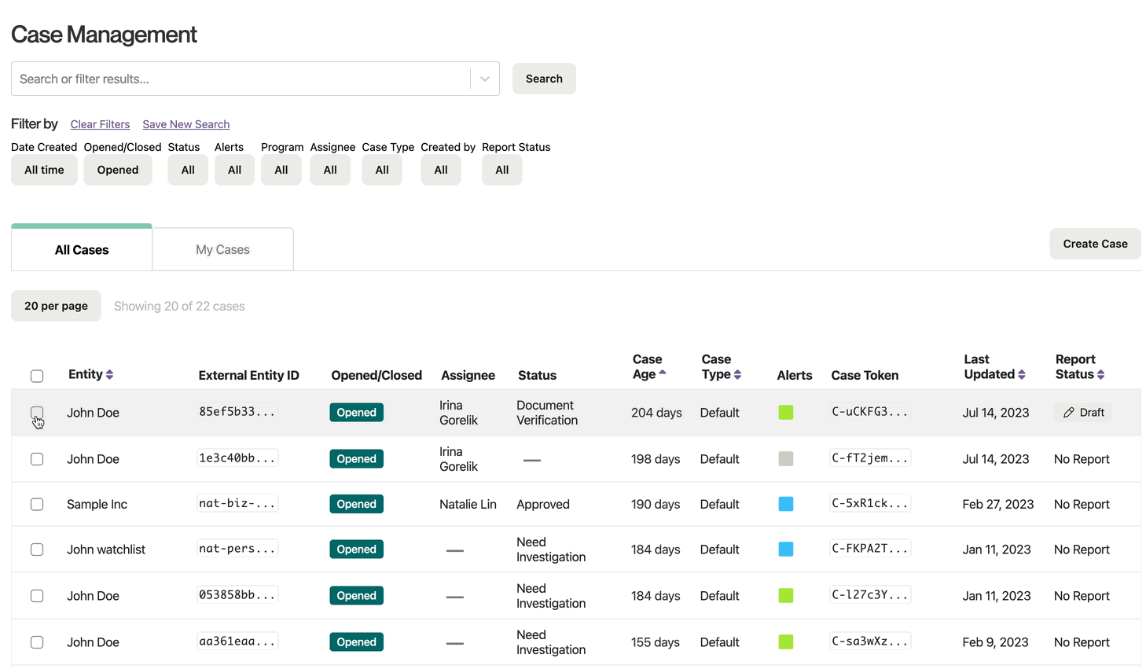Image resolution: width=1146 pixels, height=669 pixels.
Task: Open the Date Created All time filter
Action: (x=44, y=170)
